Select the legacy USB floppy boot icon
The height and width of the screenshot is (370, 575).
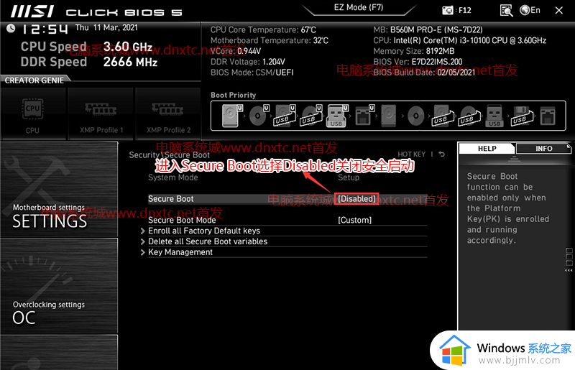[x=522, y=116]
